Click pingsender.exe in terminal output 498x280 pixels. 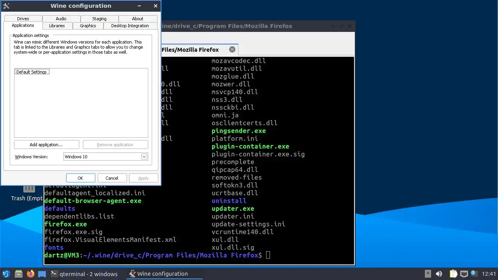239,131
